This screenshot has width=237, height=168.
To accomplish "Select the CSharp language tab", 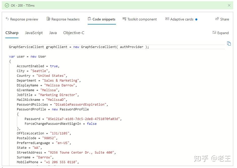I will (x=12, y=33).
